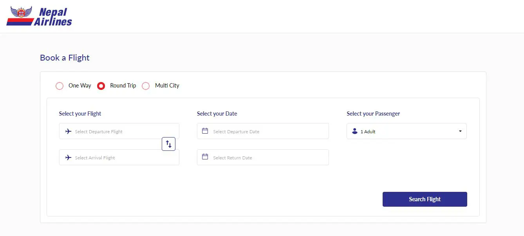This screenshot has height=236, width=524.
Task: Click the calendar icon beside Select Return Date
Action: coord(205,157)
